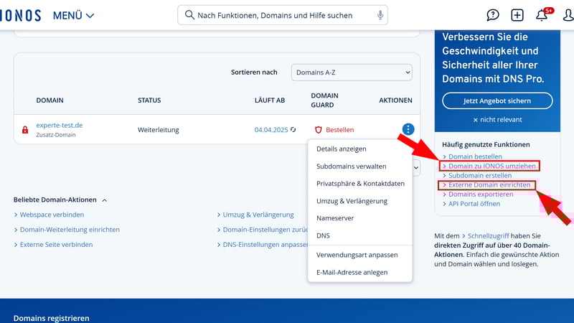Open the user account profile icon
The height and width of the screenshot is (323, 574).
[x=568, y=15]
